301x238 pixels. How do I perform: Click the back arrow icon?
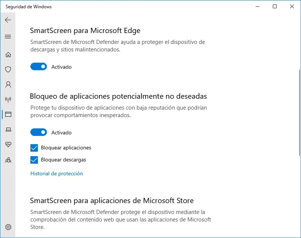(x=8, y=20)
